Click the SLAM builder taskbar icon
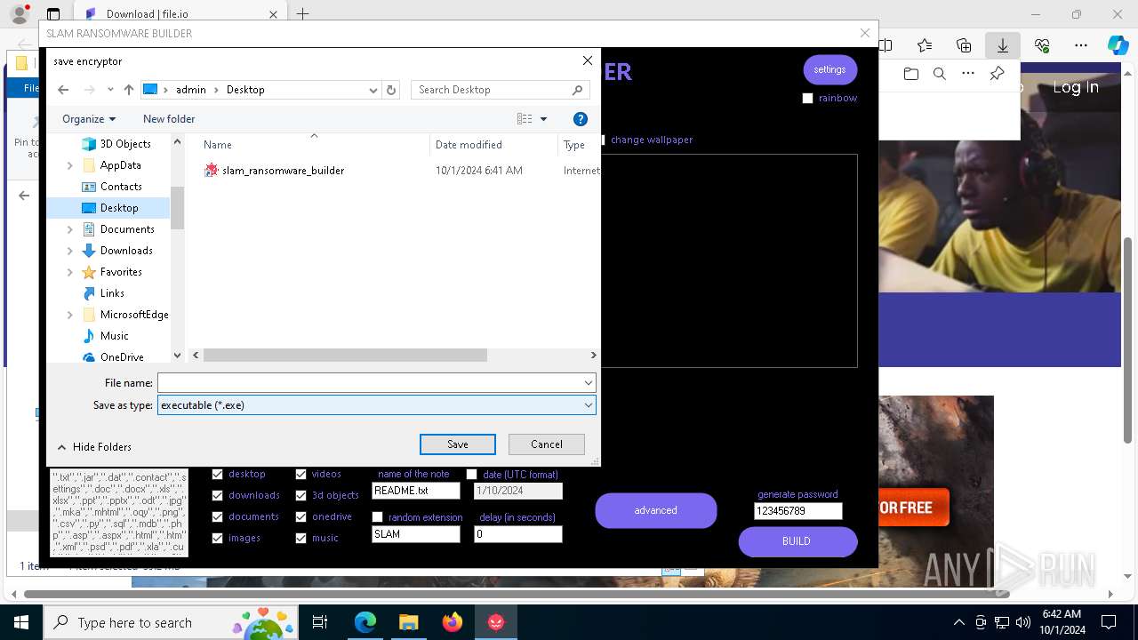The height and width of the screenshot is (640, 1138). (x=496, y=622)
